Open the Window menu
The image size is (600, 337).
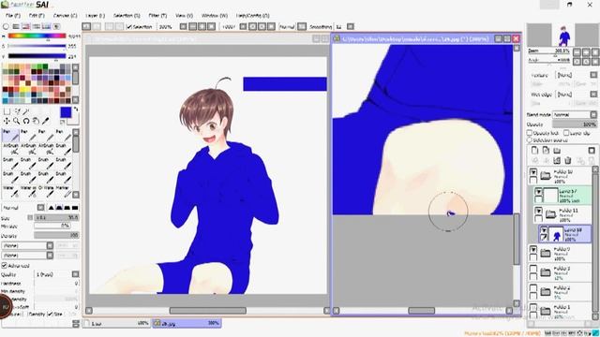coord(215,16)
